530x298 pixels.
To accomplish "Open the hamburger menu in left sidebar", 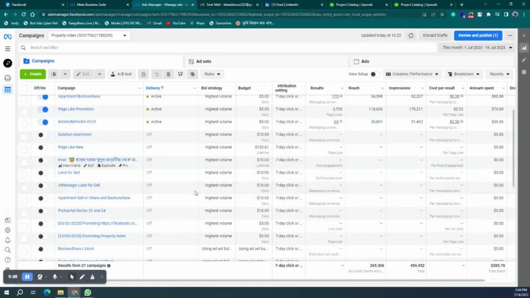I will click(x=7, y=49).
